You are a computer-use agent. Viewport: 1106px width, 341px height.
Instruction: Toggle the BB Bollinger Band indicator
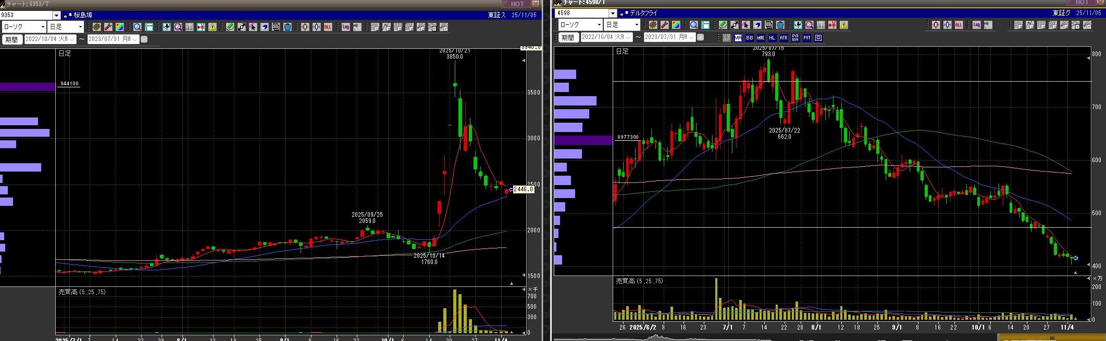point(750,38)
